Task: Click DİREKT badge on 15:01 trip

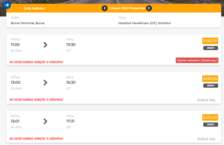Action: (211, 124)
